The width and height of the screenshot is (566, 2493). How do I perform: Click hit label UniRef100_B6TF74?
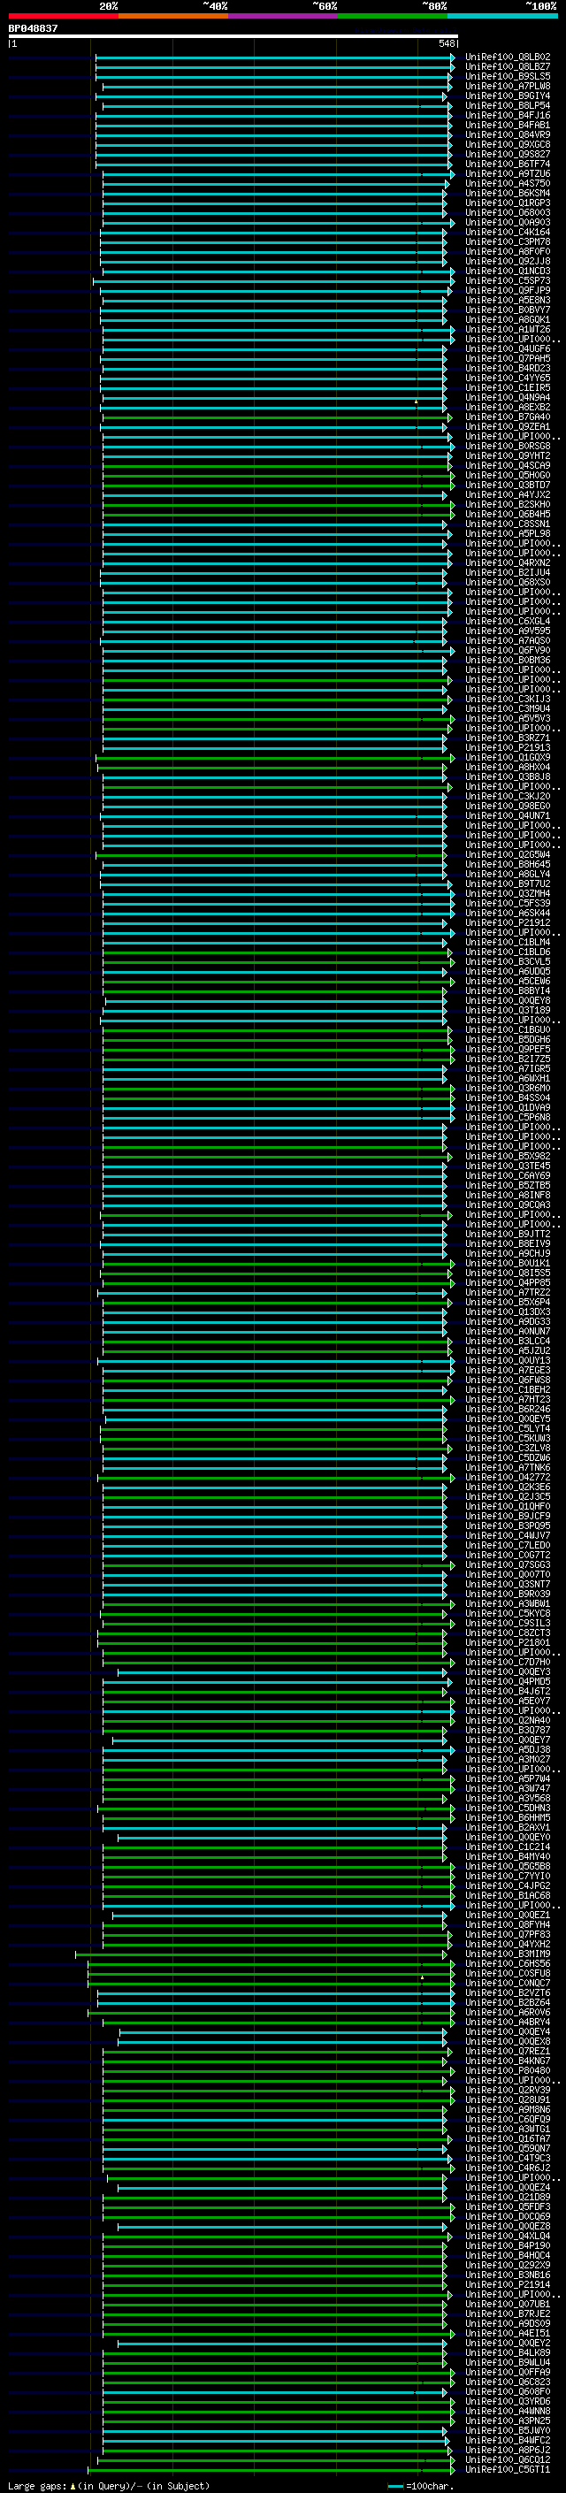point(508,164)
